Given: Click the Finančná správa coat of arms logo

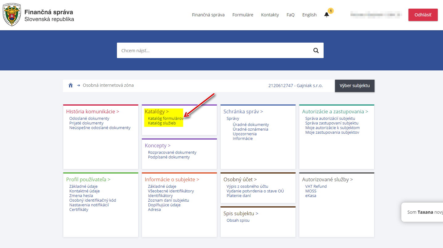Looking at the screenshot, I should 12,15.
